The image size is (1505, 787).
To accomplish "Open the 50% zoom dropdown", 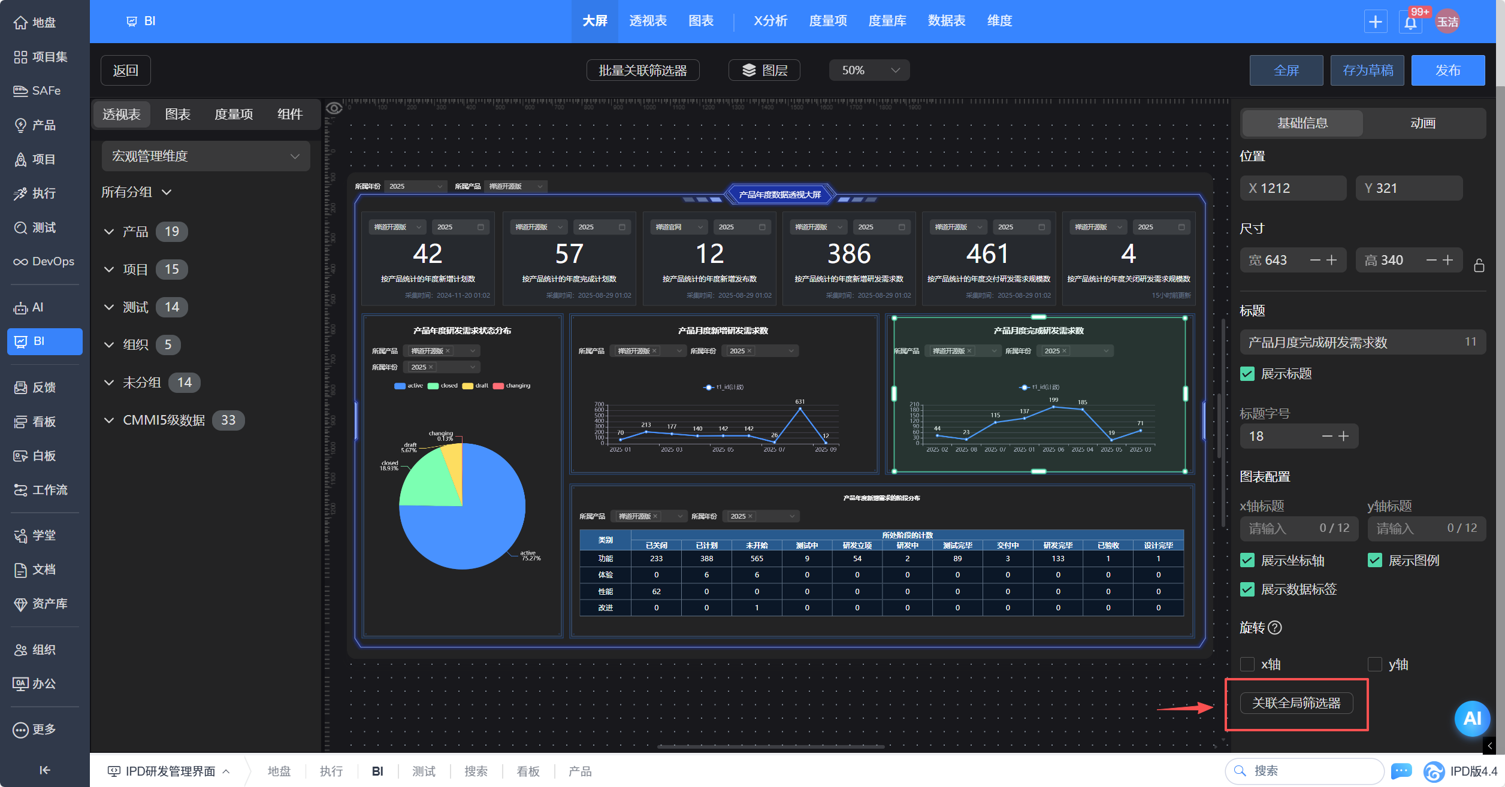I will [869, 70].
